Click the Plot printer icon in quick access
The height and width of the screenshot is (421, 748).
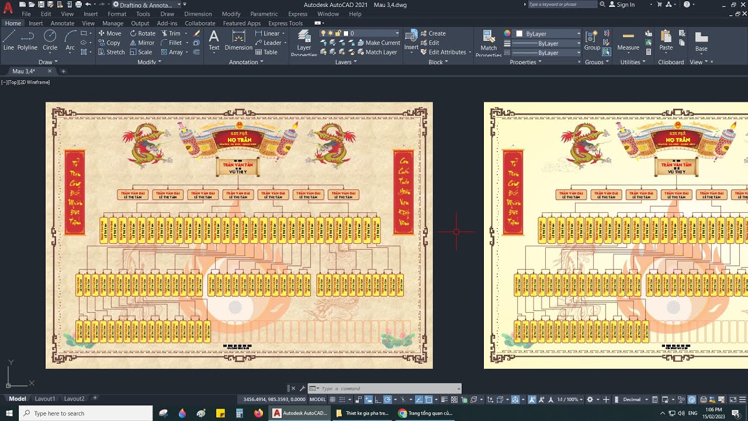point(78,4)
